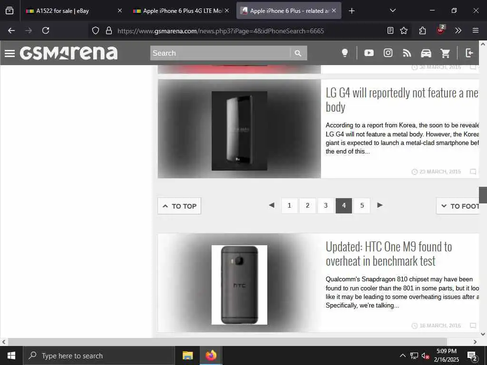Image resolution: width=487 pixels, height=365 pixels.
Task: Go to next page arrow
Action: click(x=380, y=205)
